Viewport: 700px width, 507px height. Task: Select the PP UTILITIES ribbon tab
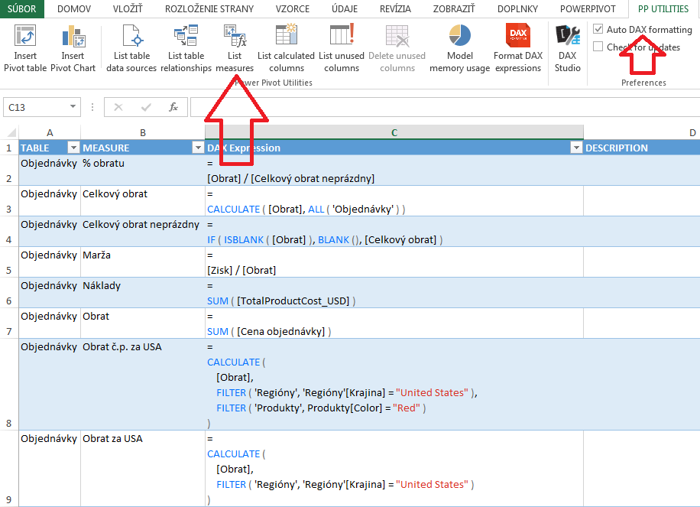point(663,9)
